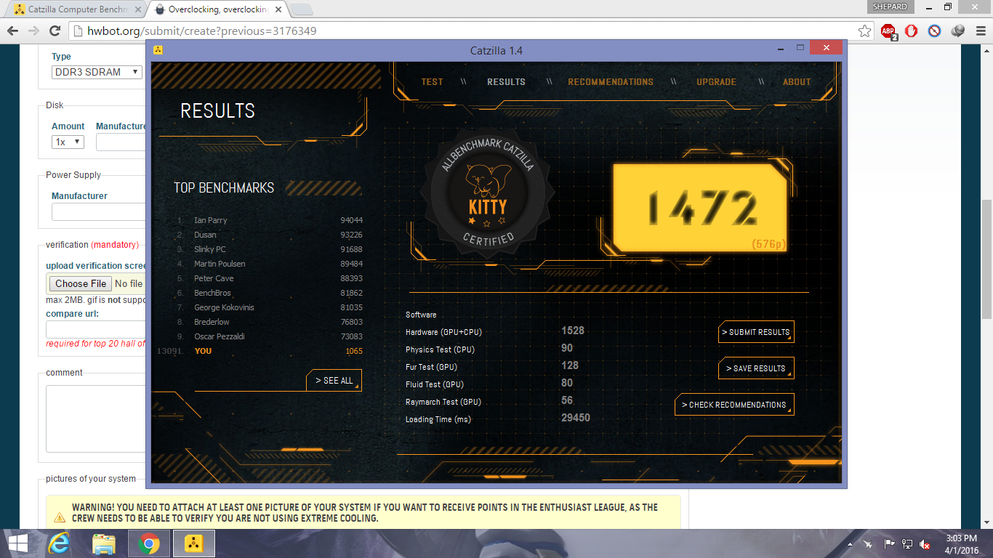The width and height of the screenshot is (993, 558).
Task: Open the Chrome hamburger menu
Action: click(979, 31)
